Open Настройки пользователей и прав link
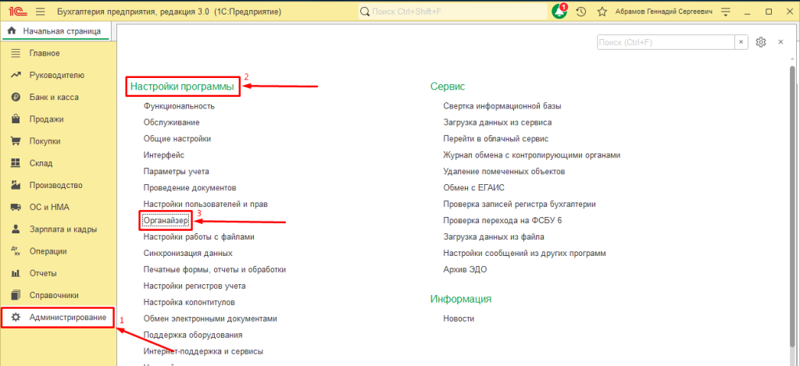This screenshot has width=800, height=366. pyautogui.click(x=205, y=204)
